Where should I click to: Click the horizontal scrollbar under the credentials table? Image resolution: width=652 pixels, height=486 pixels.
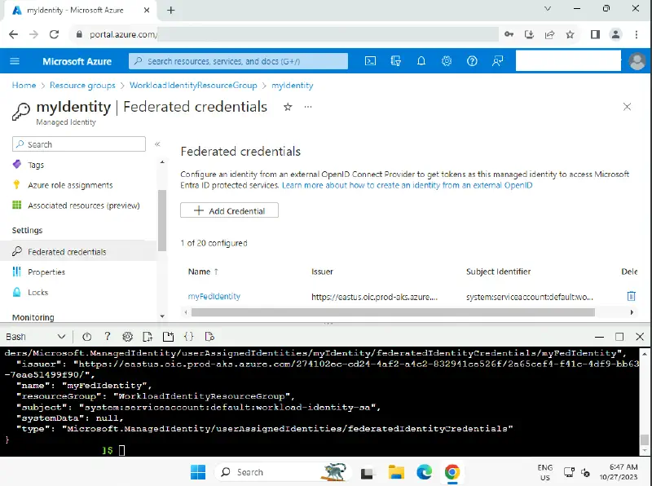[x=391, y=312]
